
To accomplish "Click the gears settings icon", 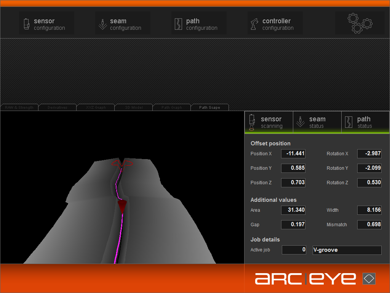I will (x=360, y=23).
